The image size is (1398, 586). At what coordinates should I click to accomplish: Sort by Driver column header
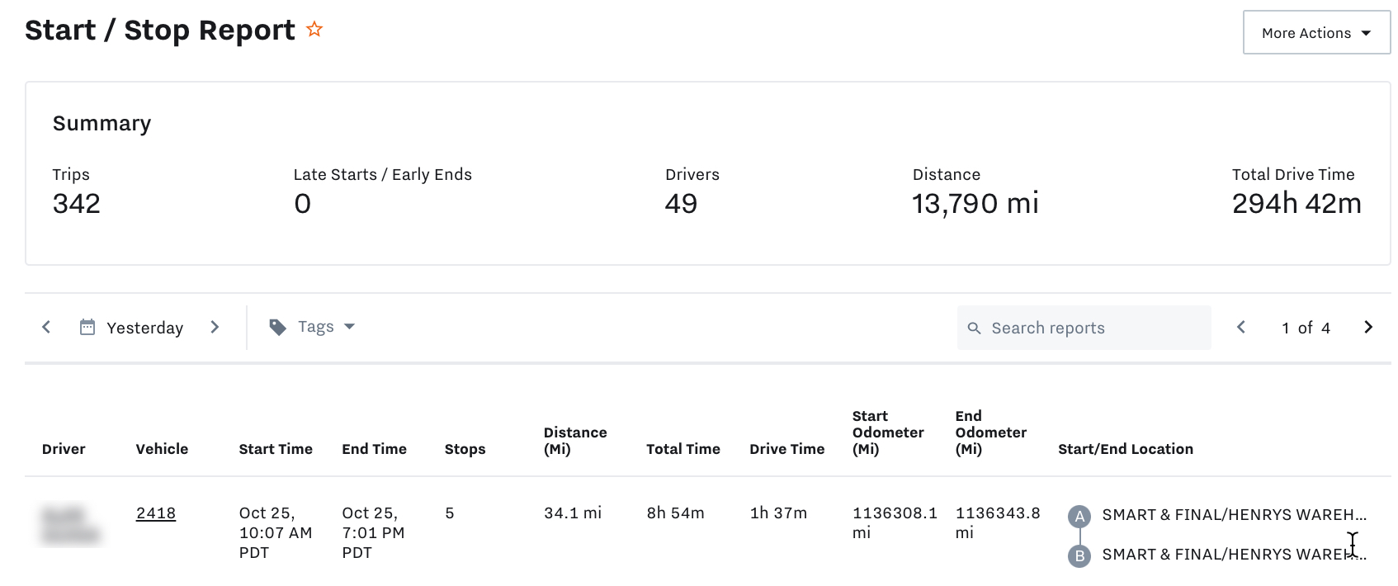pos(64,449)
